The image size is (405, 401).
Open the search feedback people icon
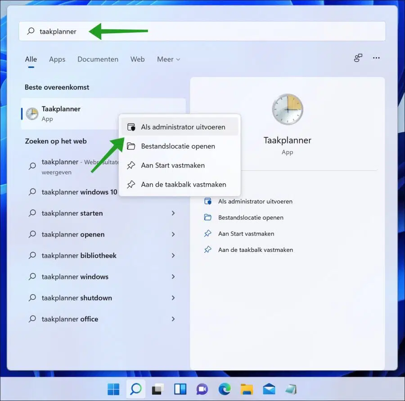pos(358,58)
